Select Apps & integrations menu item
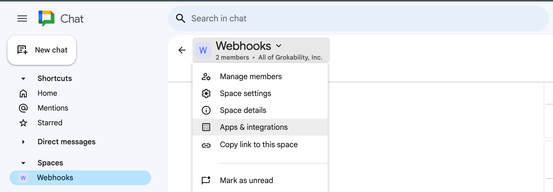Viewport: 553px width, 192px height. 260,127
